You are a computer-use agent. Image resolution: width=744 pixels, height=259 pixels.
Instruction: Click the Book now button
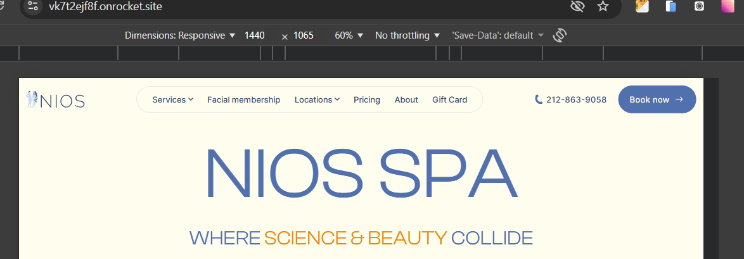(x=657, y=99)
